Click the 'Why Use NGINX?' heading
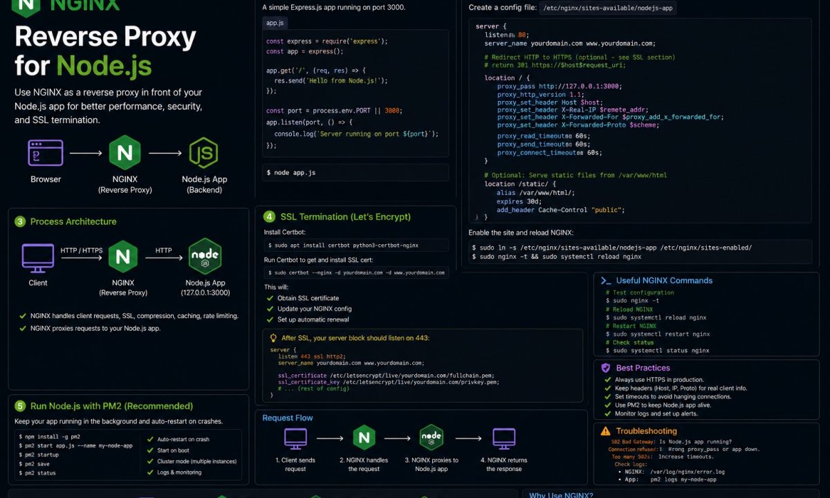The height and width of the screenshot is (498, 830). 561,495
